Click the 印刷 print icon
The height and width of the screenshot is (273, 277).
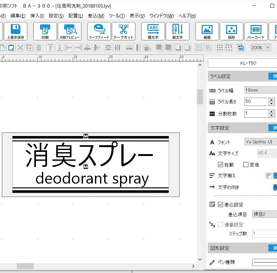click(x=45, y=31)
